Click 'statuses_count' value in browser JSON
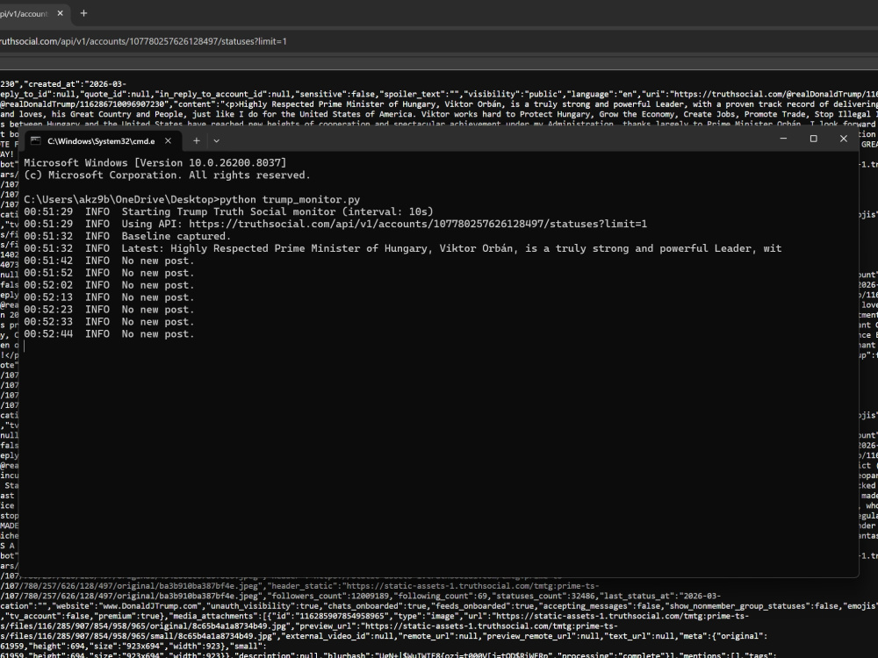Image resolution: width=878 pixels, height=658 pixels. 581,596
